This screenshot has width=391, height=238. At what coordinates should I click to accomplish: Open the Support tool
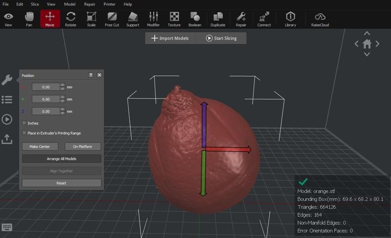coord(132,19)
